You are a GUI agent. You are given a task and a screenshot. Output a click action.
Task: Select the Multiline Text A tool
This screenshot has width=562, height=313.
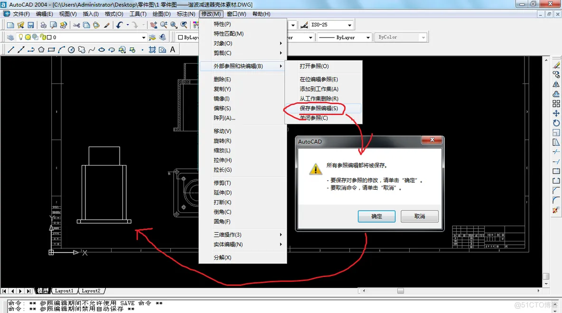click(x=172, y=50)
